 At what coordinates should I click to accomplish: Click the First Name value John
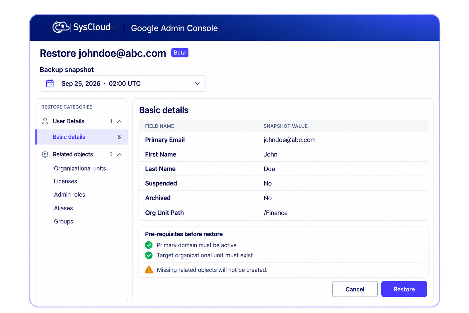pyautogui.click(x=271, y=154)
